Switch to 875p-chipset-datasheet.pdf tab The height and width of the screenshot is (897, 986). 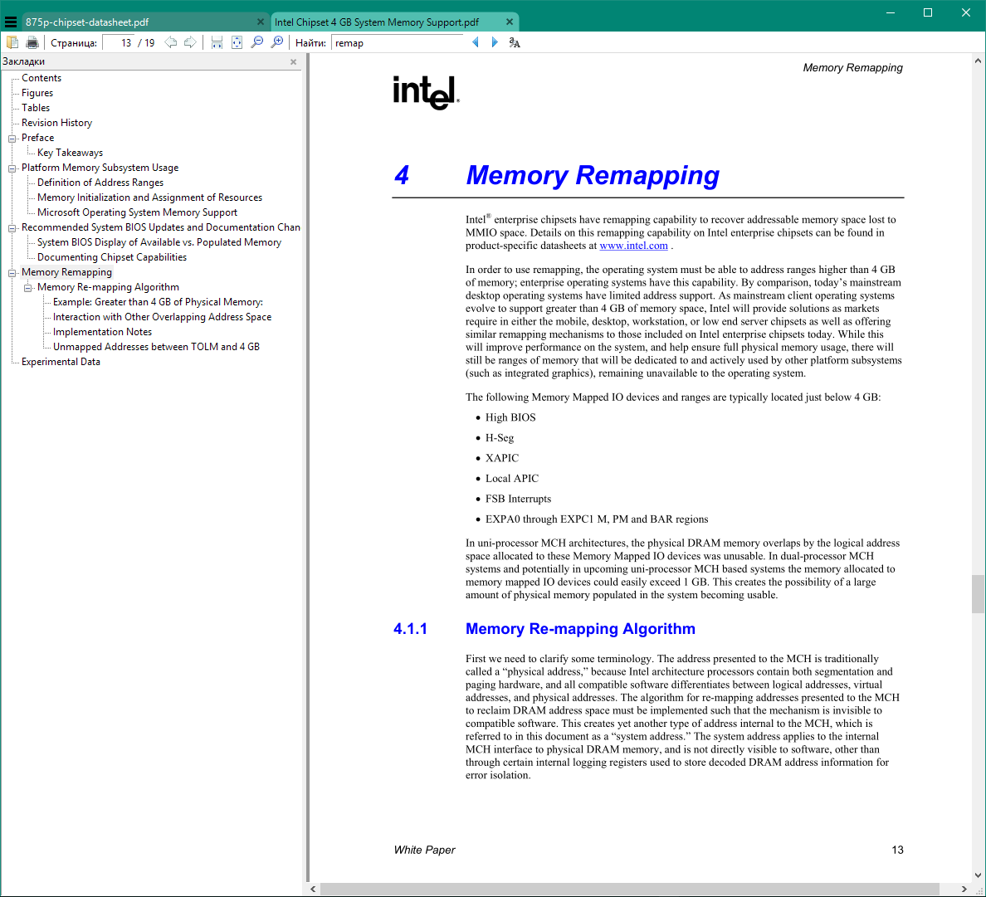87,22
